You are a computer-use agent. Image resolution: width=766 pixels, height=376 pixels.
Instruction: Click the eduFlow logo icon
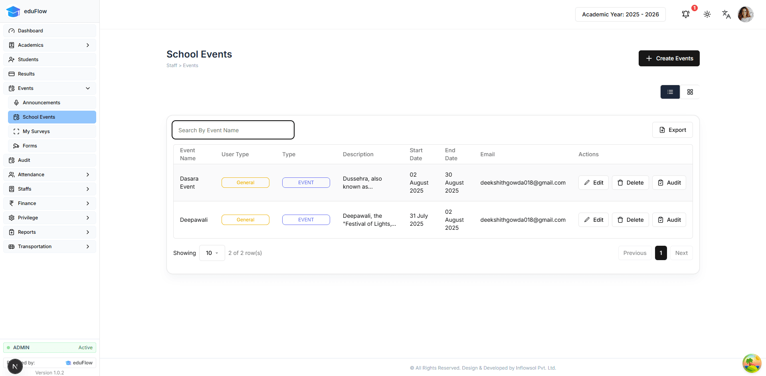click(x=13, y=11)
